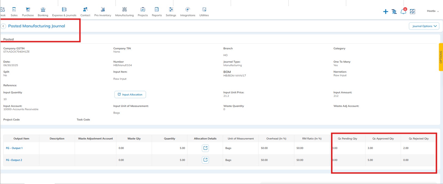Viewport: 443px width, 184px height.
Task: Open the Reports module
Action: tap(157, 12)
